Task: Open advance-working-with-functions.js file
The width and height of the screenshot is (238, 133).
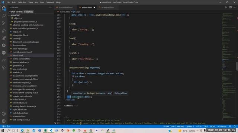Action: coord(28,25)
